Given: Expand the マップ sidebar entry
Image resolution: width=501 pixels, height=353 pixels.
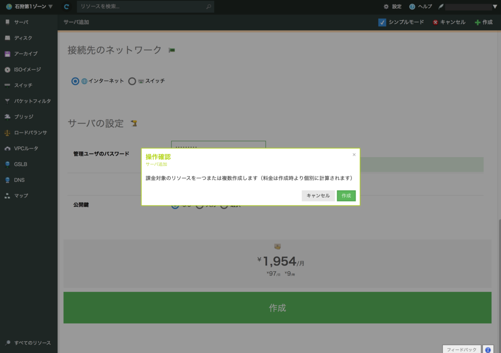Looking at the screenshot, I should click(22, 196).
